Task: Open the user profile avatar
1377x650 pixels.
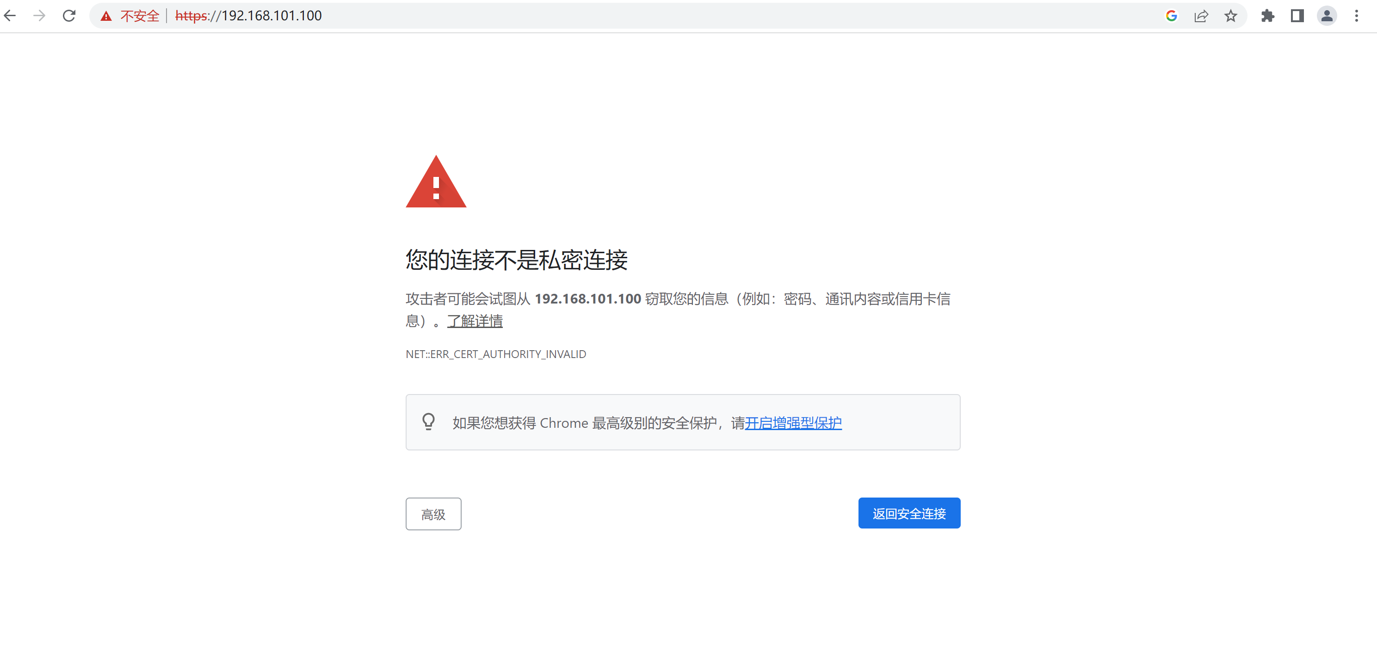Action: pos(1327,16)
